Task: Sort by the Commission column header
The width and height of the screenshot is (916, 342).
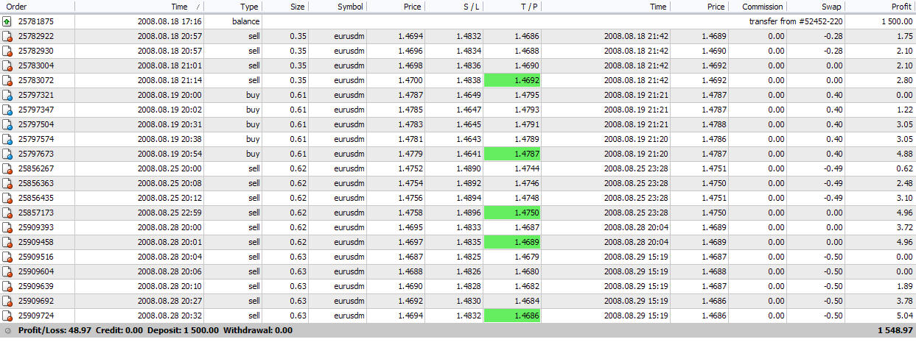Action: tap(758, 7)
